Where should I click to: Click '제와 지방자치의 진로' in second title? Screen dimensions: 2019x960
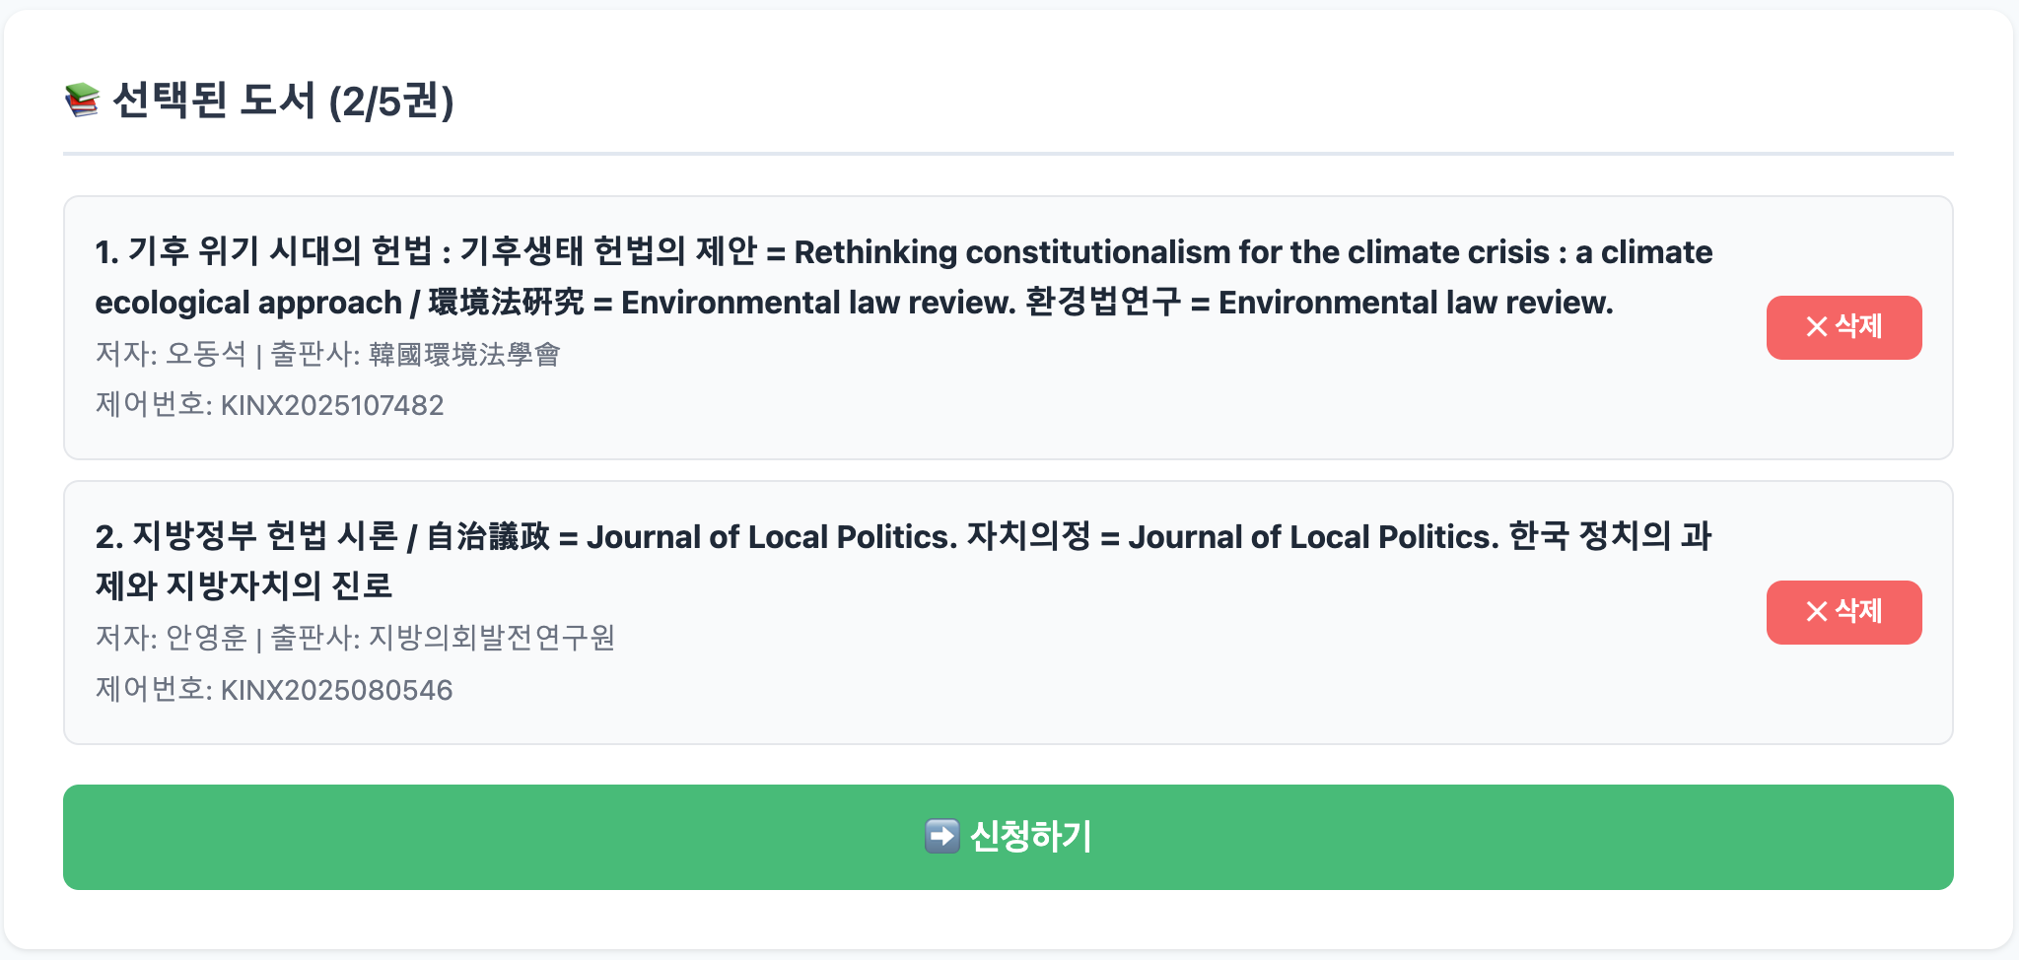[x=244, y=586]
